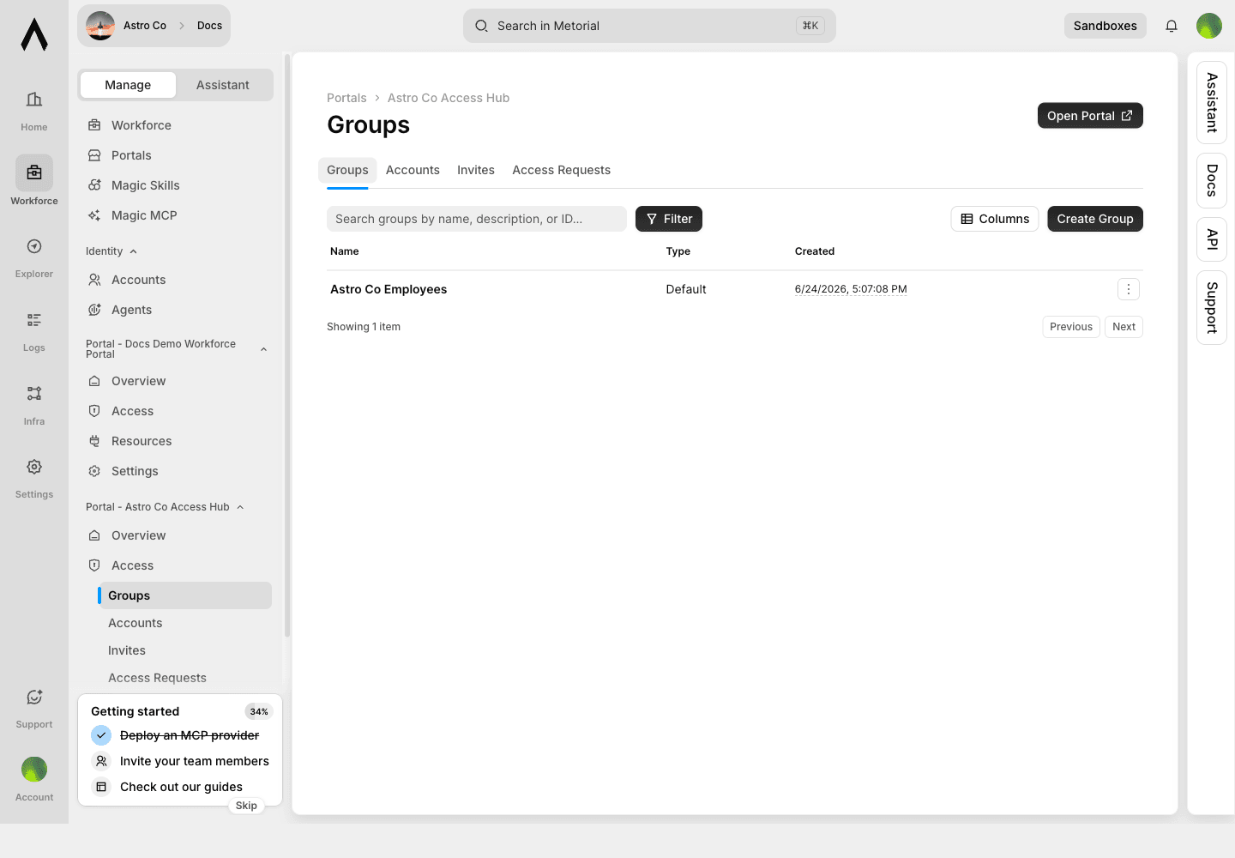Open Access Requests in sidebar submenu
This screenshot has height=858, width=1235.
coord(185,678)
